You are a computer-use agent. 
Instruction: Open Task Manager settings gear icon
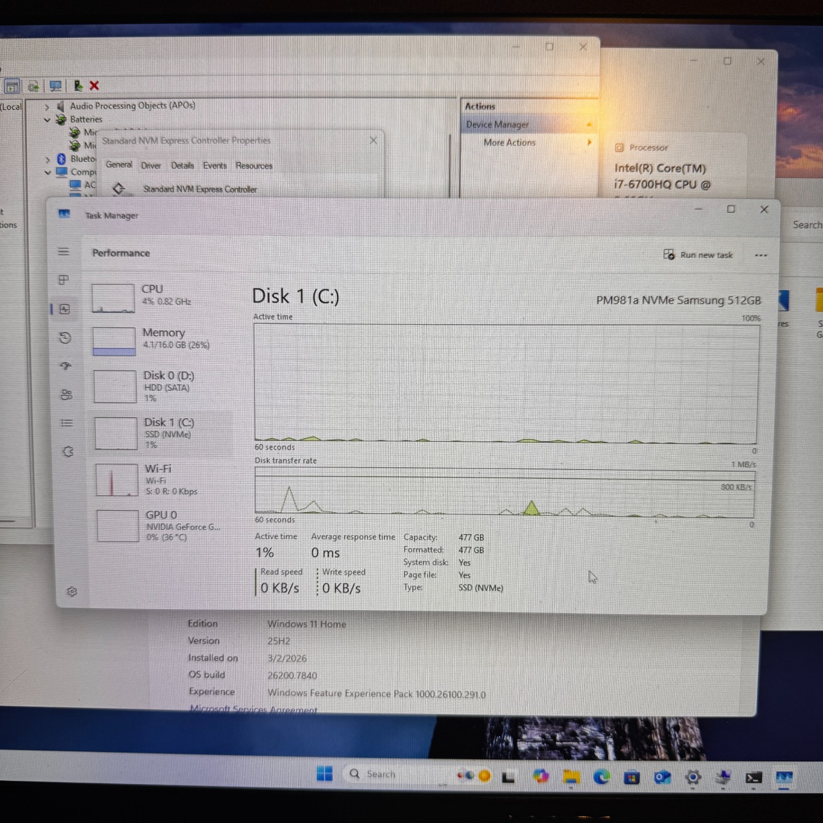72,592
